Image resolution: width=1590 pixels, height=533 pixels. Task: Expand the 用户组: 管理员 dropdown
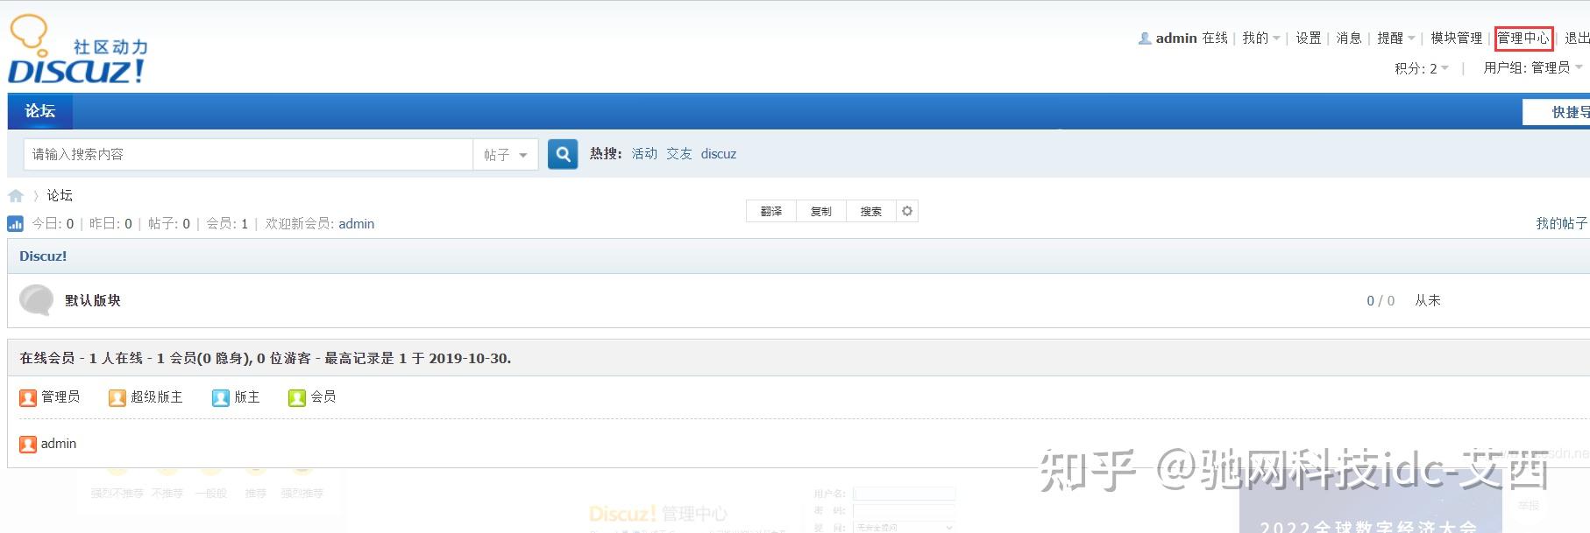1533,68
